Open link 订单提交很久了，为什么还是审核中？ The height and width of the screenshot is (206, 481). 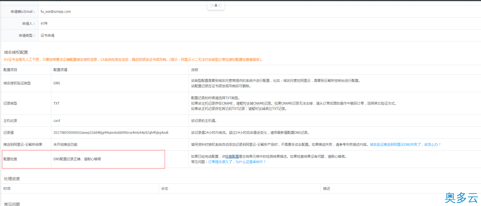click(x=237, y=162)
